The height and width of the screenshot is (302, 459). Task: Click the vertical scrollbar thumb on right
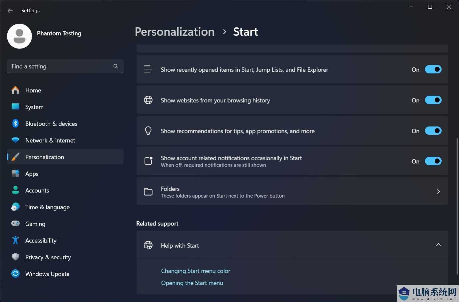(457, 206)
